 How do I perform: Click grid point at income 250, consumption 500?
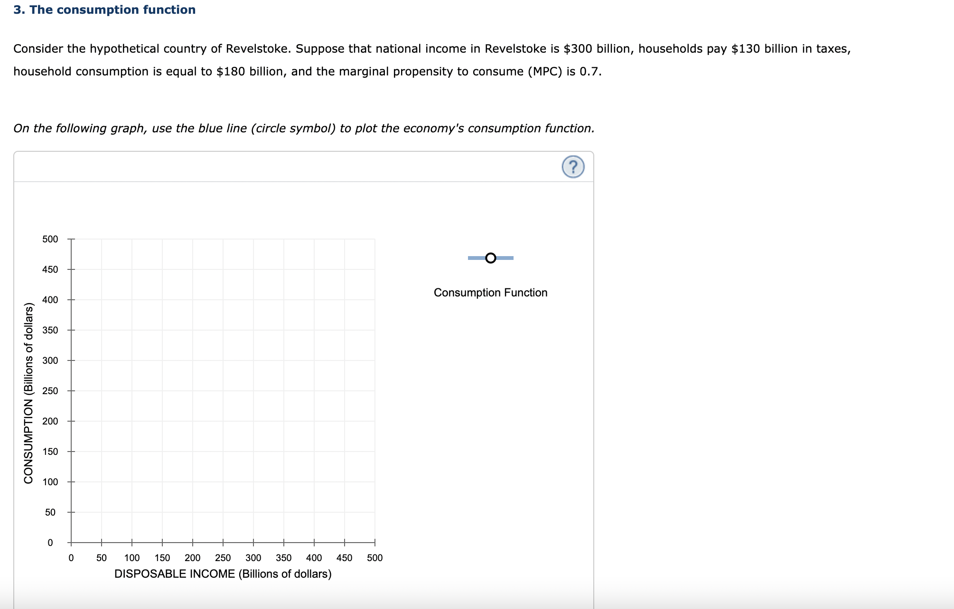223,239
